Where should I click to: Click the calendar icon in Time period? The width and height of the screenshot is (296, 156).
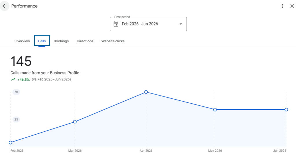tap(116, 24)
